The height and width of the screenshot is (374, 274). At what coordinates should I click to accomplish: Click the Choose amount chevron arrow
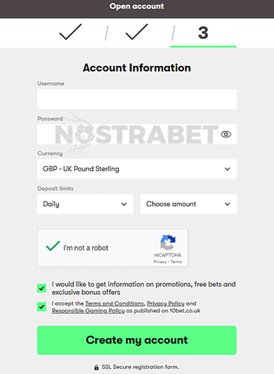(228, 204)
